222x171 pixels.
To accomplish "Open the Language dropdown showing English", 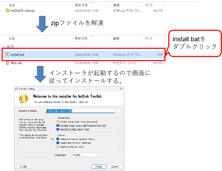I will point(86,155).
